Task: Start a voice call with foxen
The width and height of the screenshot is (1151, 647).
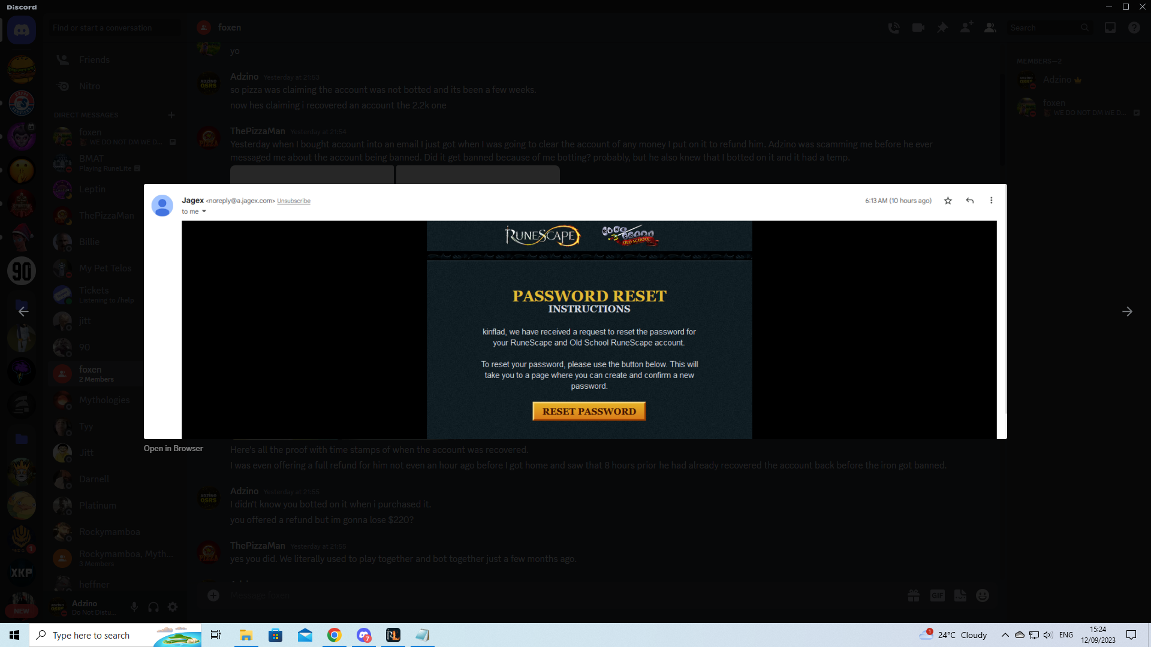Action: pos(894,28)
